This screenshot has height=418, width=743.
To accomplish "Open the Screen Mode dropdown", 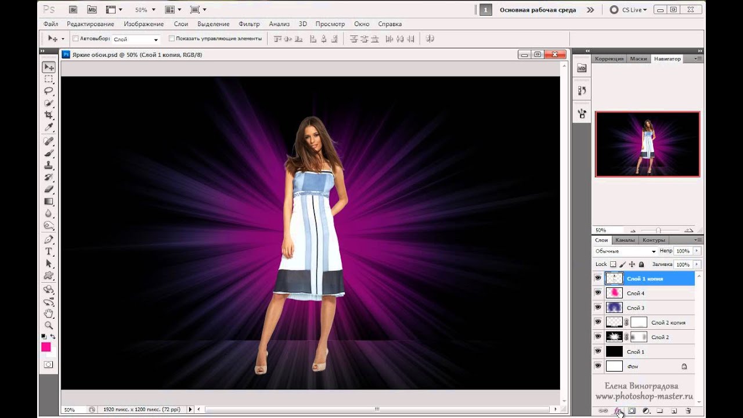I will 197,10.
